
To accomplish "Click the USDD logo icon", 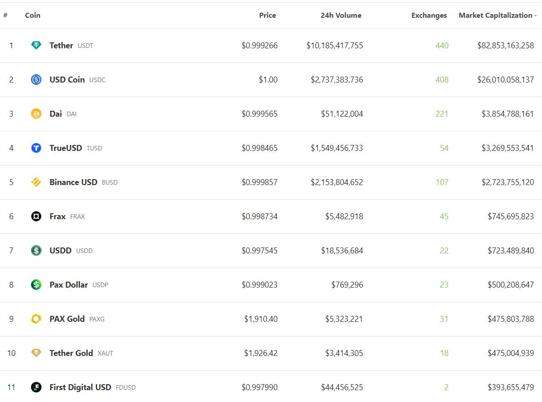I will 36,250.
